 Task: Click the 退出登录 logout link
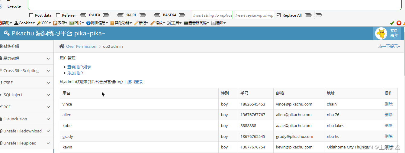[x=135, y=82]
